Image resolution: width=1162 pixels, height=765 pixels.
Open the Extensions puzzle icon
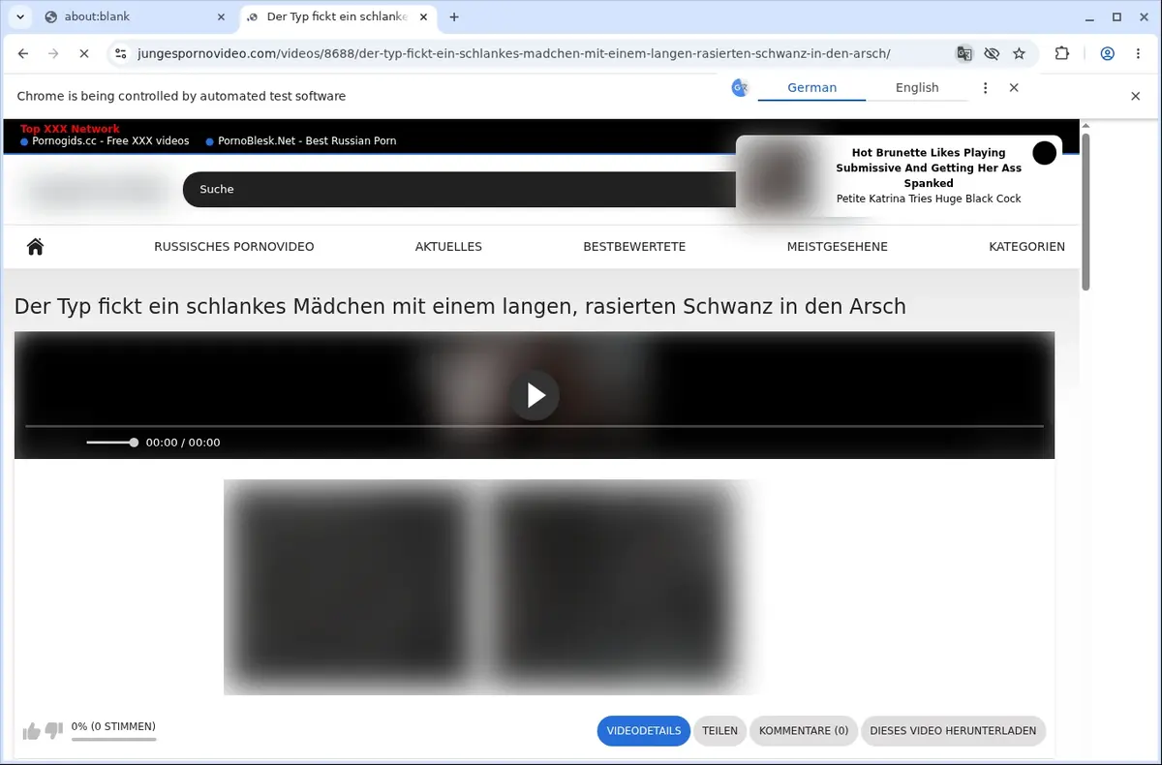[x=1062, y=54]
